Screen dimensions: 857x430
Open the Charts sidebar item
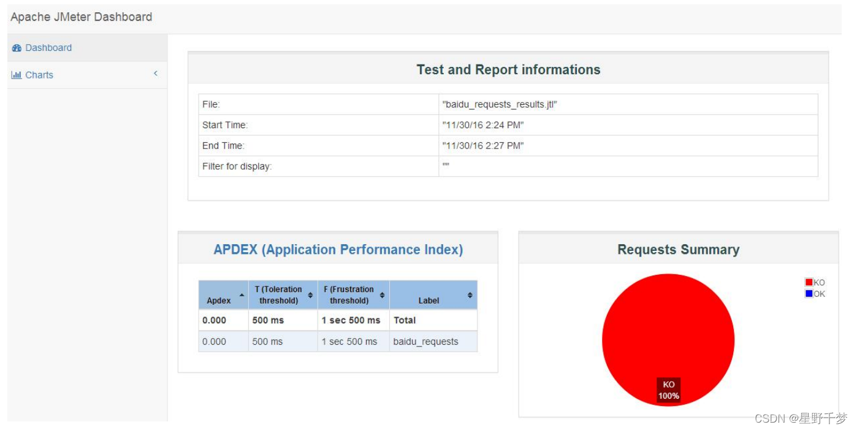click(87, 75)
